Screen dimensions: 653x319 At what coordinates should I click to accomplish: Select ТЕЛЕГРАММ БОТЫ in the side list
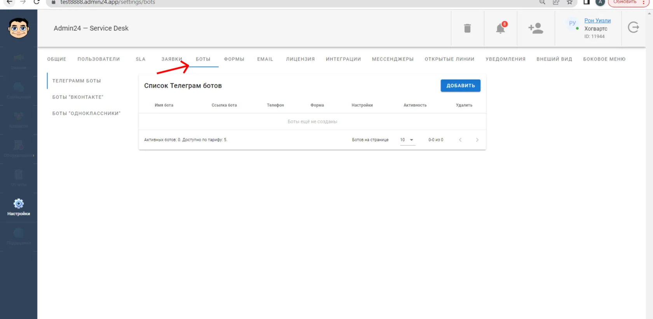[x=77, y=81]
